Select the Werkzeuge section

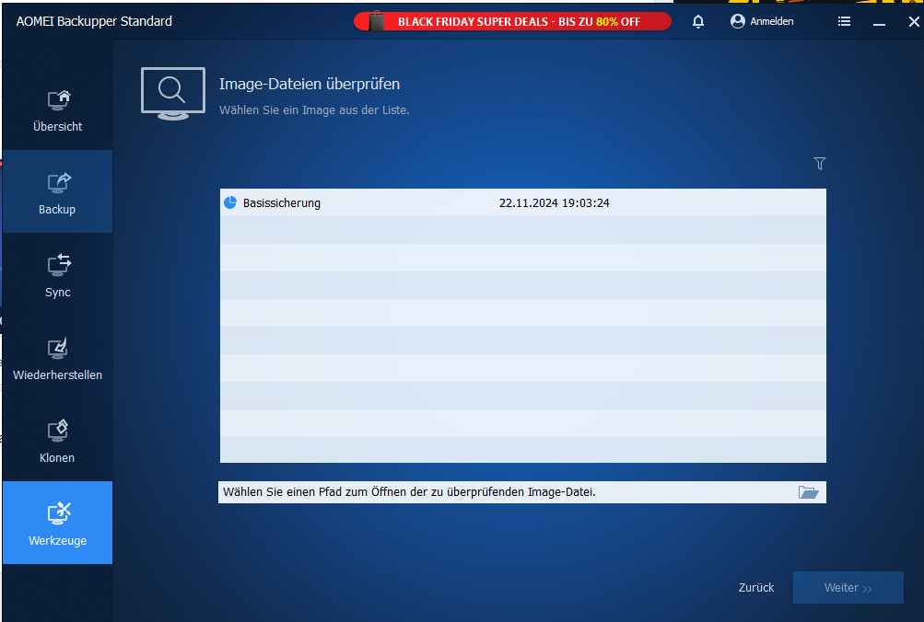pyautogui.click(x=57, y=523)
